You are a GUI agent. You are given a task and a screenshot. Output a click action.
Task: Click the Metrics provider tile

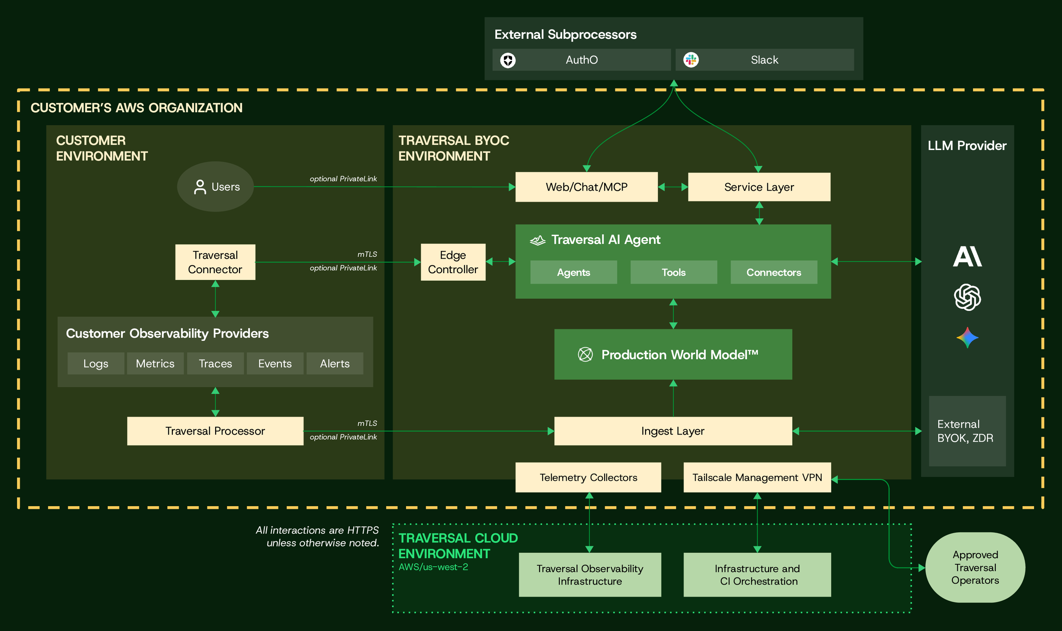click(x=155, y=364)
